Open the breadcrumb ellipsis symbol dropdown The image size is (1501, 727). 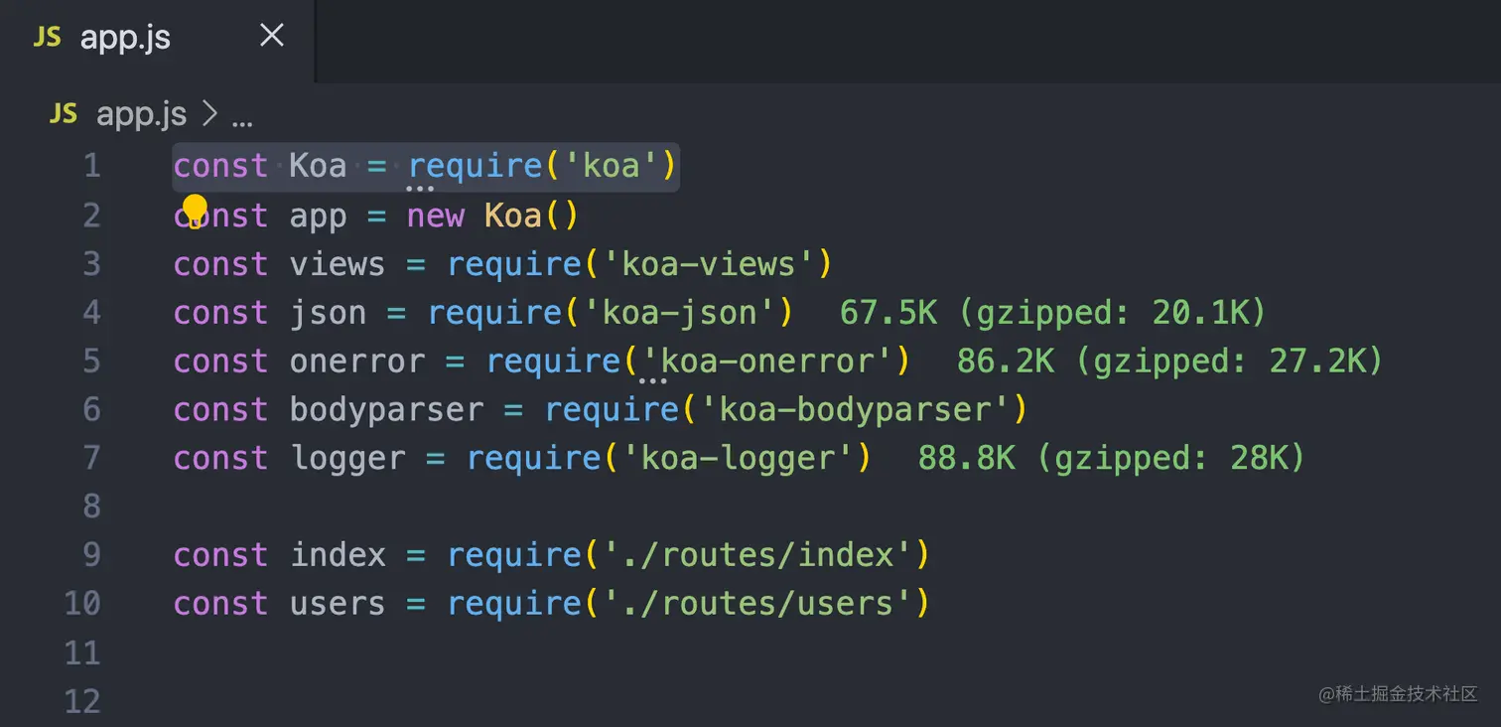[x=242, y=116]
